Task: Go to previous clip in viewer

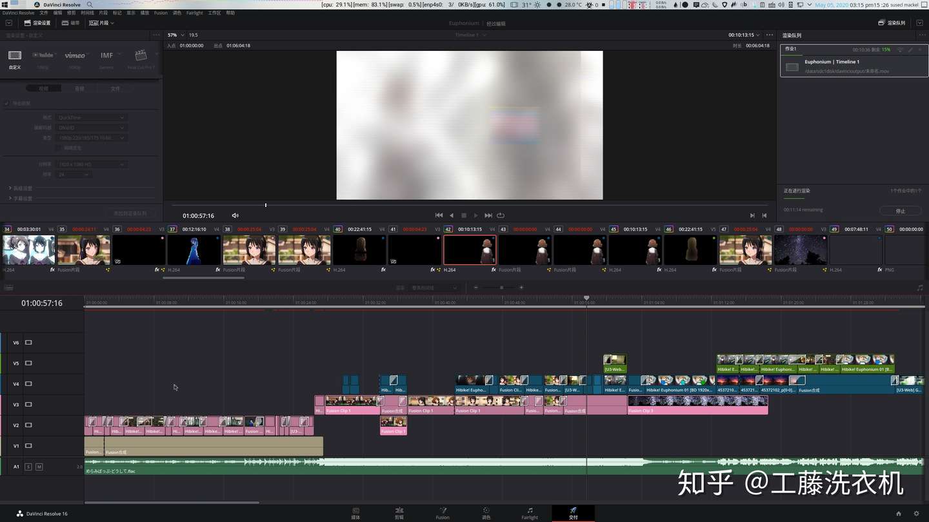Action: tap(764, 215)
